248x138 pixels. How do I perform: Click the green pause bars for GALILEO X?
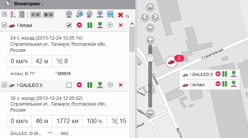coord(90,85)
